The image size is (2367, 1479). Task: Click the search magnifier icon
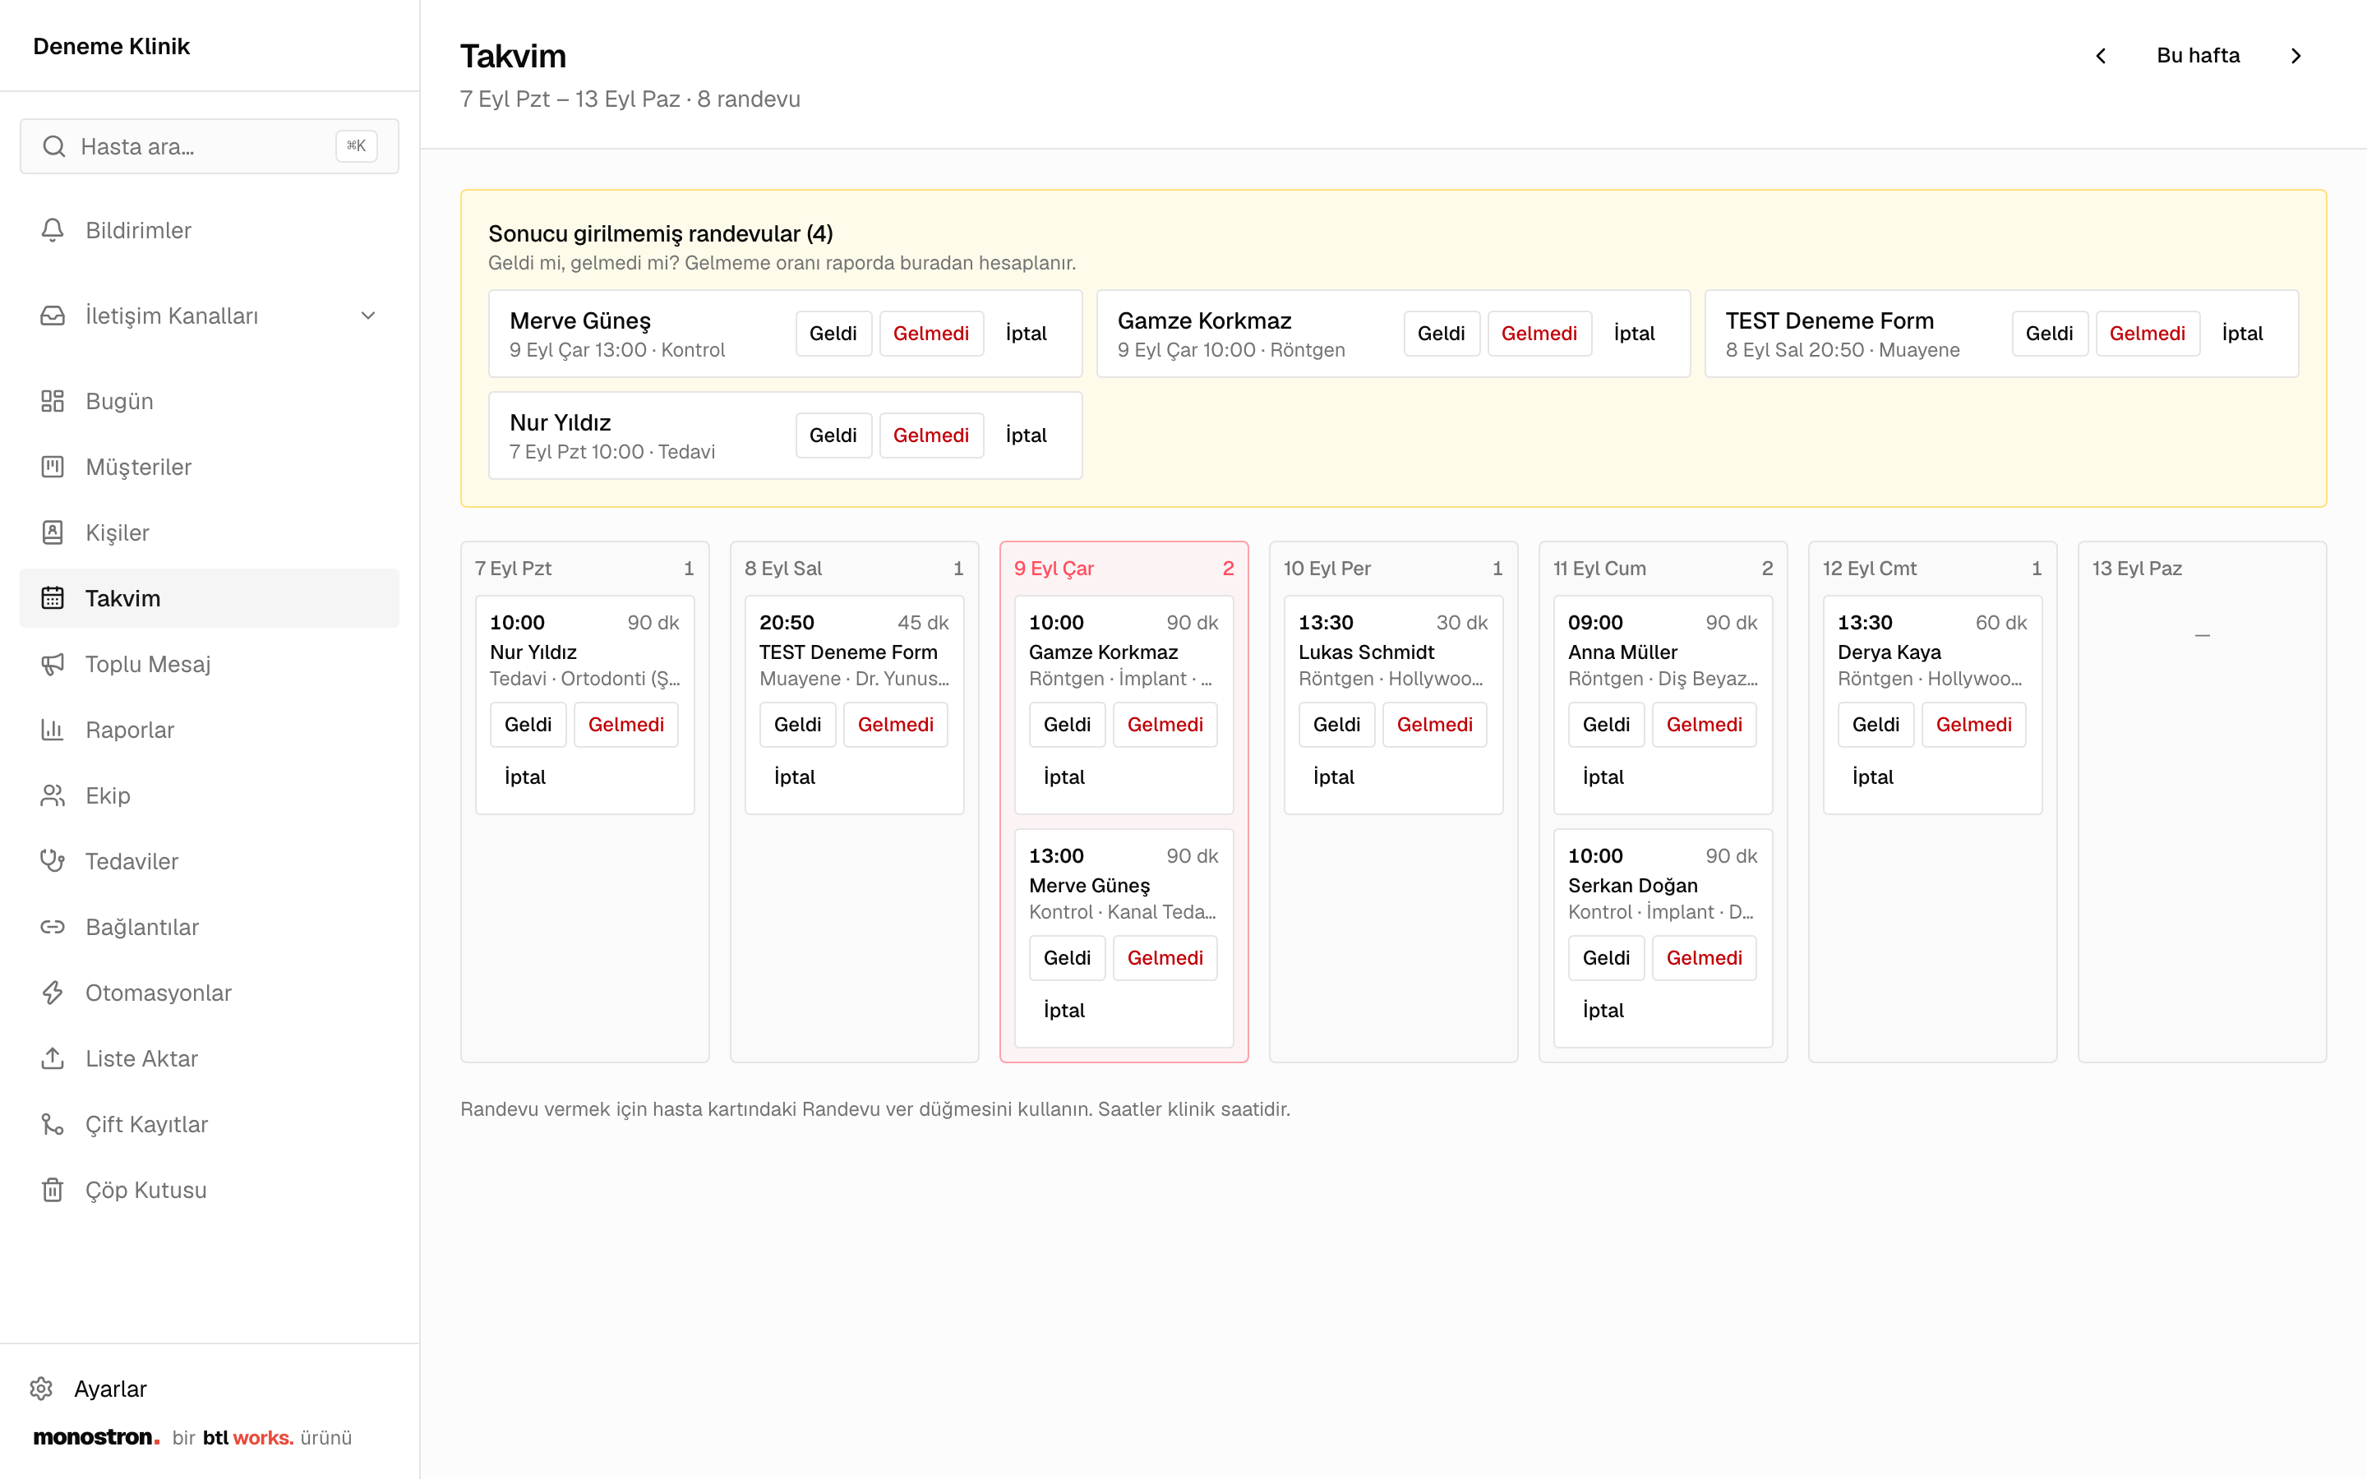click(x=55, y=147)
